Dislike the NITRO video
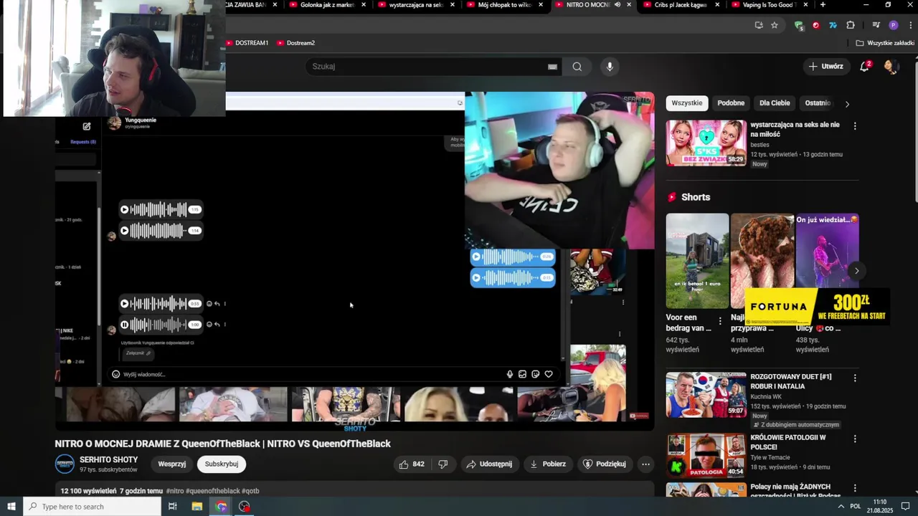918x516 pixels. pyautogui.click(x=443, y=464)
